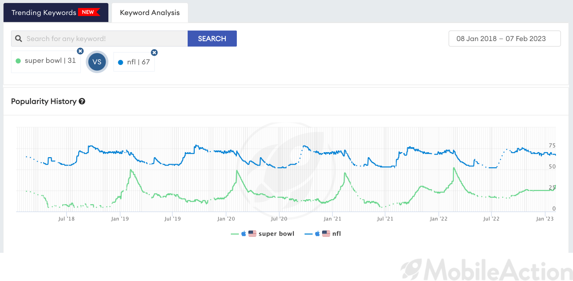573x281 pixels.
Task: Click the Jan '20 axis label
Action: click(226, 219)
